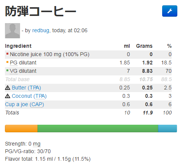
Task: Click the red nicotine color marker
Action: [x=7, y=54]
